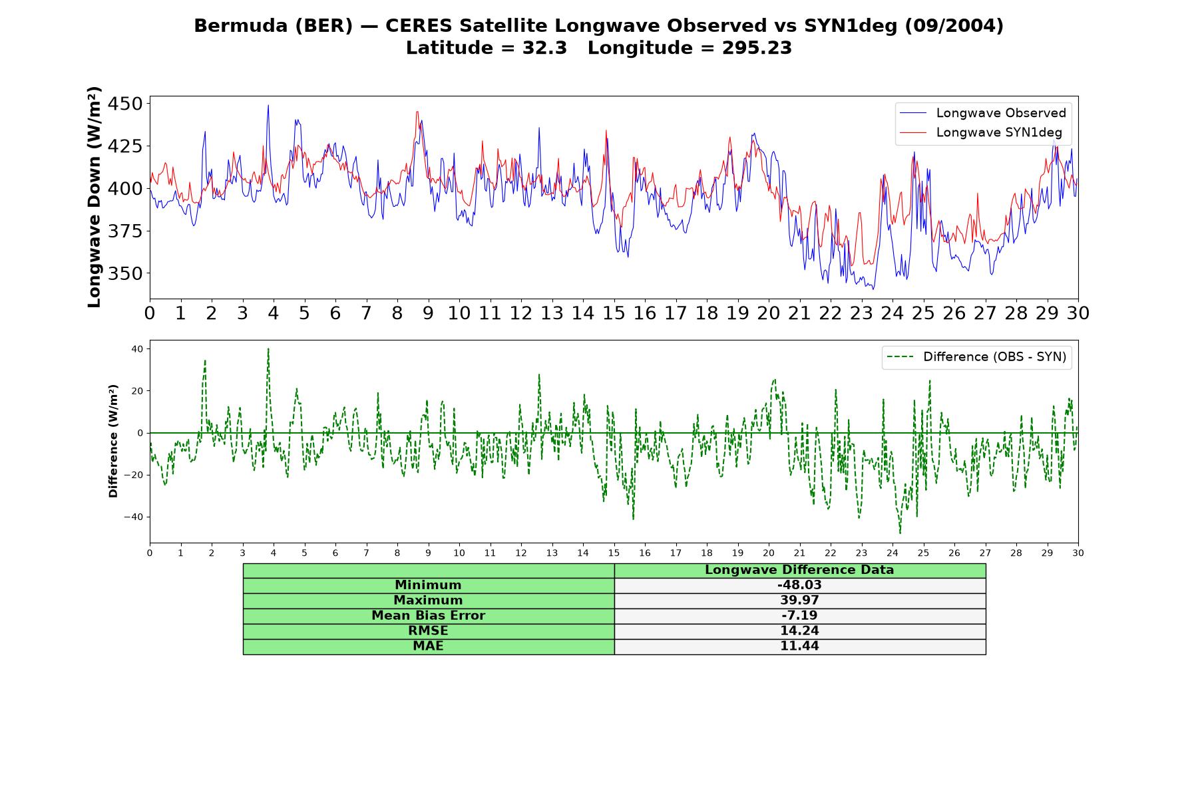Click the Longwave Down (W/m²) axis label
This screenshot has height=798, width=1198.
coord(94,197)
